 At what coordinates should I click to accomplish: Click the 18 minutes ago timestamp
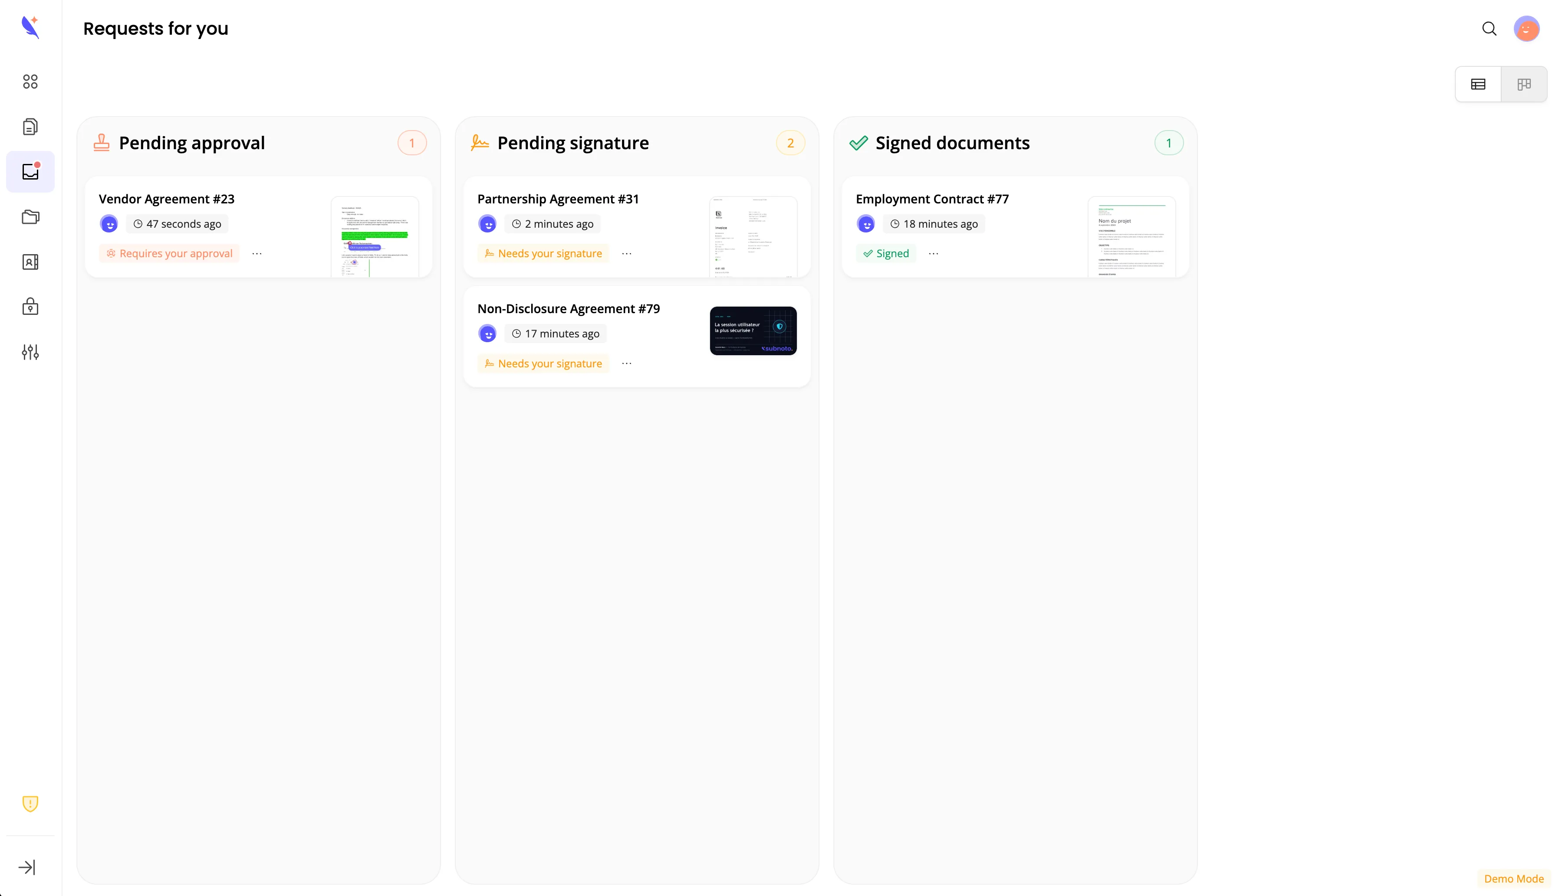[934, 224]
